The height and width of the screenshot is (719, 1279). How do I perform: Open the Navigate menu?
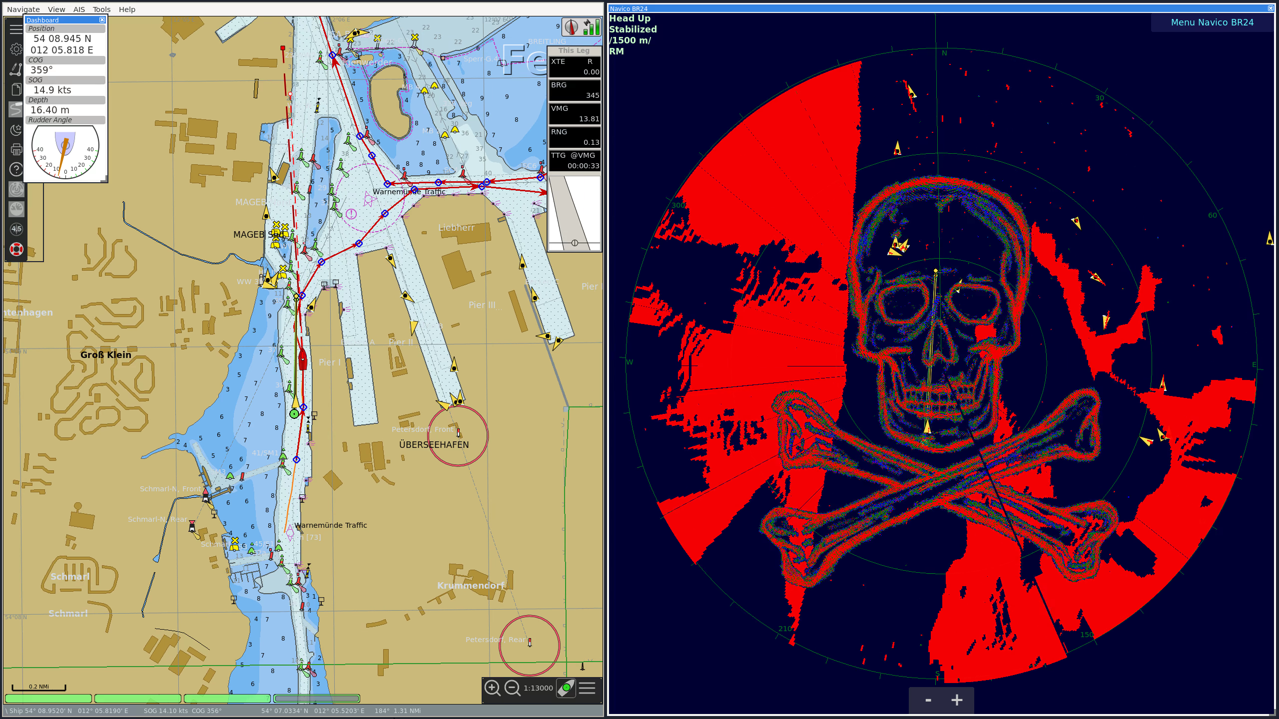point(23,9)
